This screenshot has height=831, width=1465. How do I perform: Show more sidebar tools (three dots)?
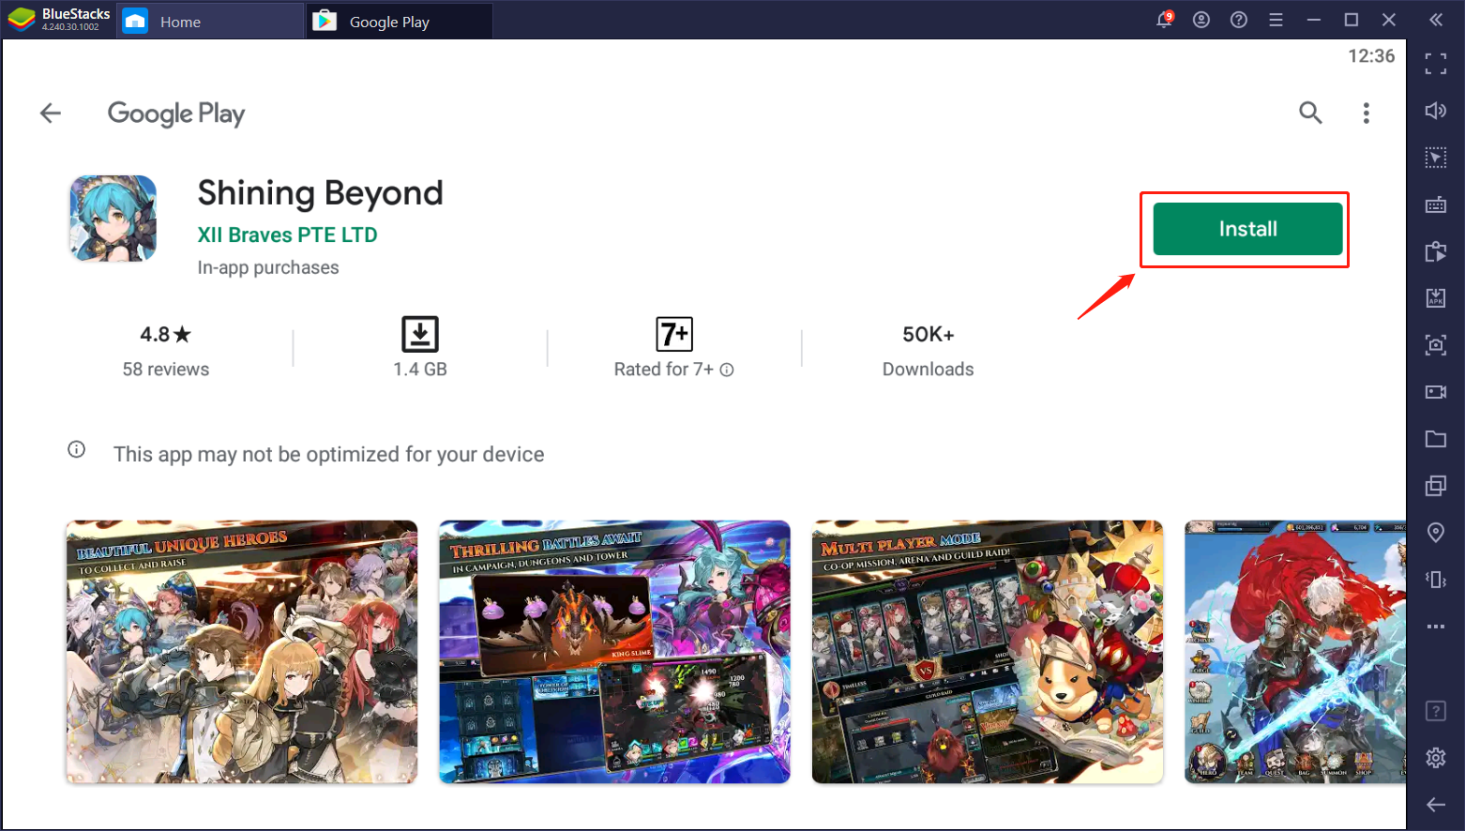point(1436,627)
